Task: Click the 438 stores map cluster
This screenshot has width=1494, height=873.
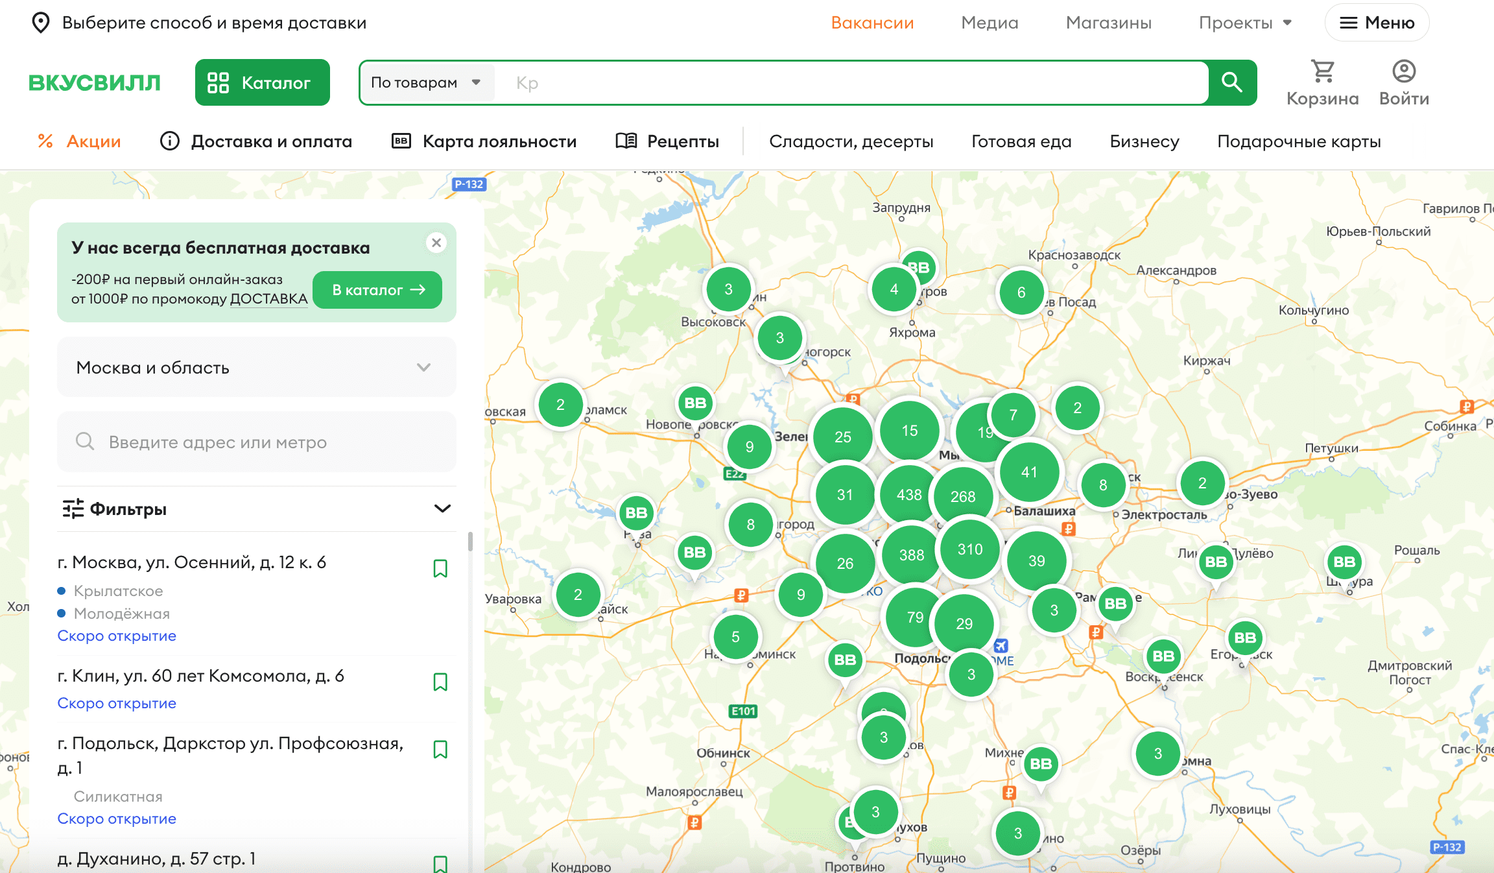Action: coord(909,495)
